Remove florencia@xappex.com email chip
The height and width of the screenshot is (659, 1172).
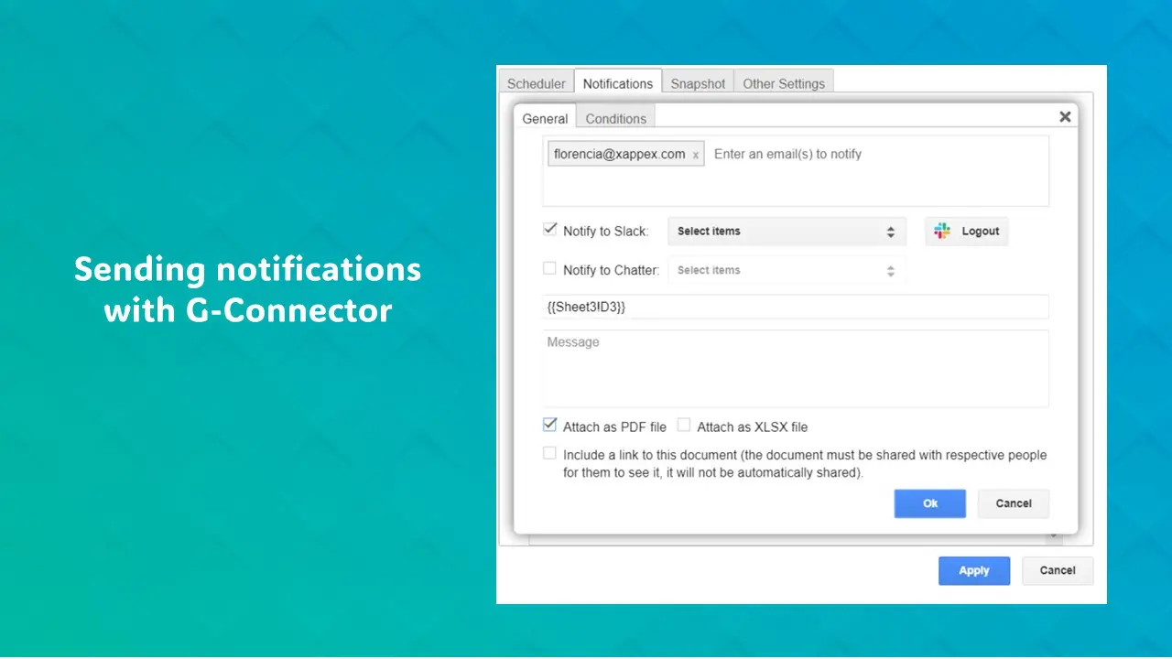coord(696,155)
